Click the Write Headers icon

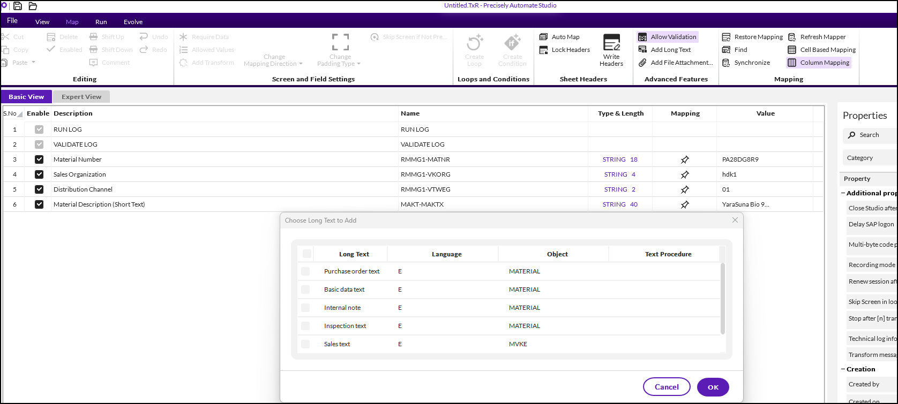click(611, 43)
